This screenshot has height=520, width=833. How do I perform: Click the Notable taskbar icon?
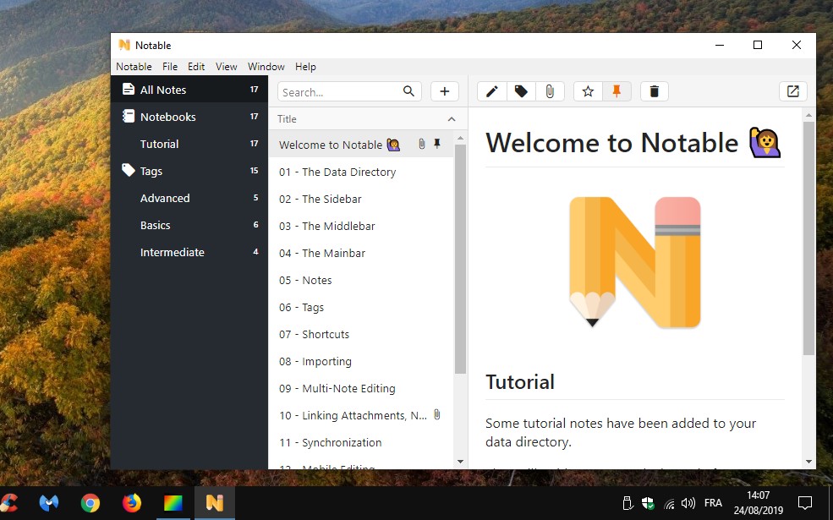point(215,502)
